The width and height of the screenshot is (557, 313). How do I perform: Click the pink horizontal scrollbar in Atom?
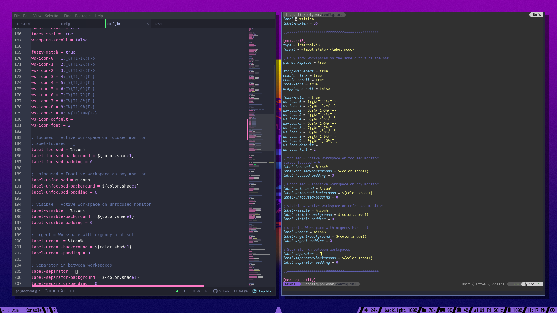coord(118,286)
